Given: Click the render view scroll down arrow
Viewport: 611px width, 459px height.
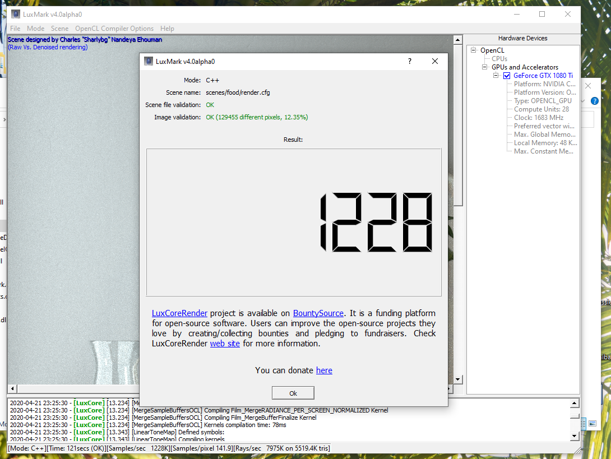Looking at the screenshot, I should tap(458, 379).
